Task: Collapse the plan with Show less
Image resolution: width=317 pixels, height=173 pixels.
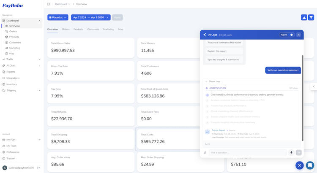Action: coord(213,81)
